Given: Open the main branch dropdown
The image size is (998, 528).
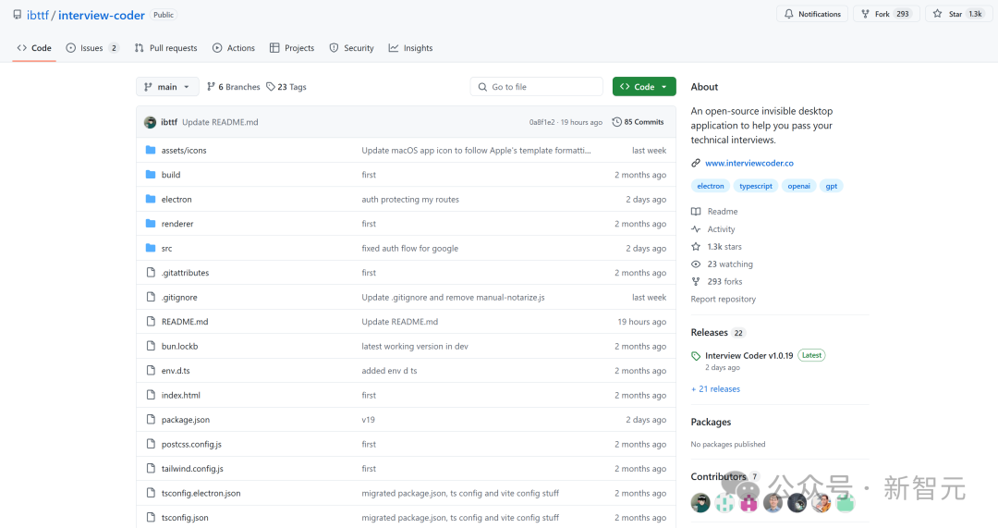Looking at the screenshot, I should 167,87.
